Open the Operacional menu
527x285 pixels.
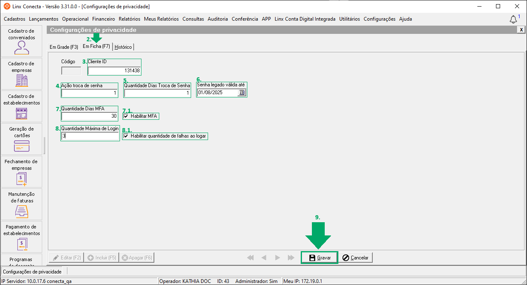(x=75, y=19)
